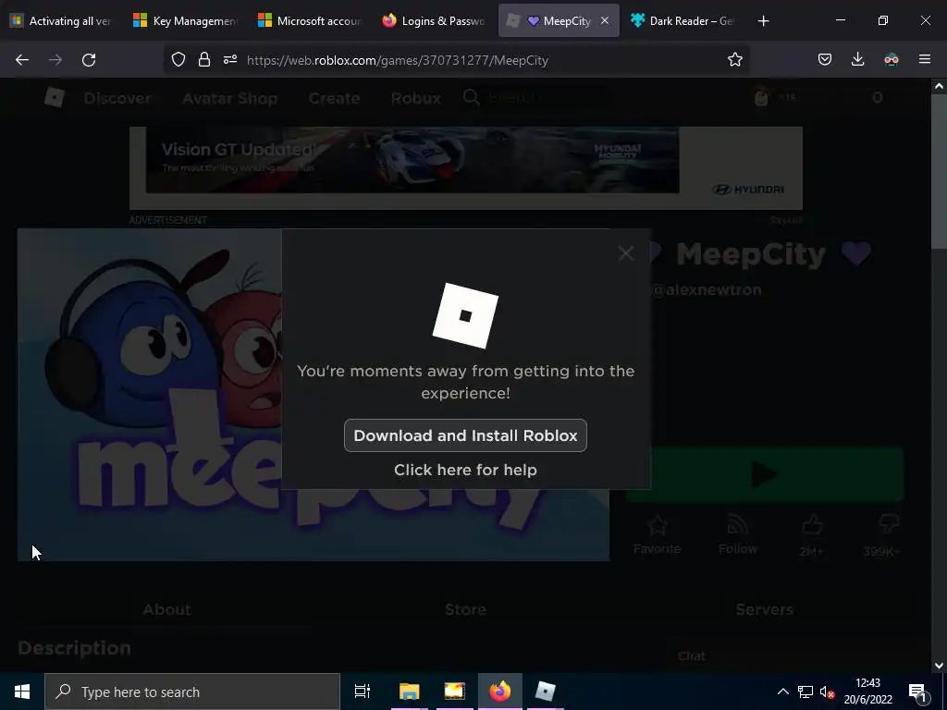Click Firefox icon on taskbar
The image size is (947, 710).
coord(500,692)
